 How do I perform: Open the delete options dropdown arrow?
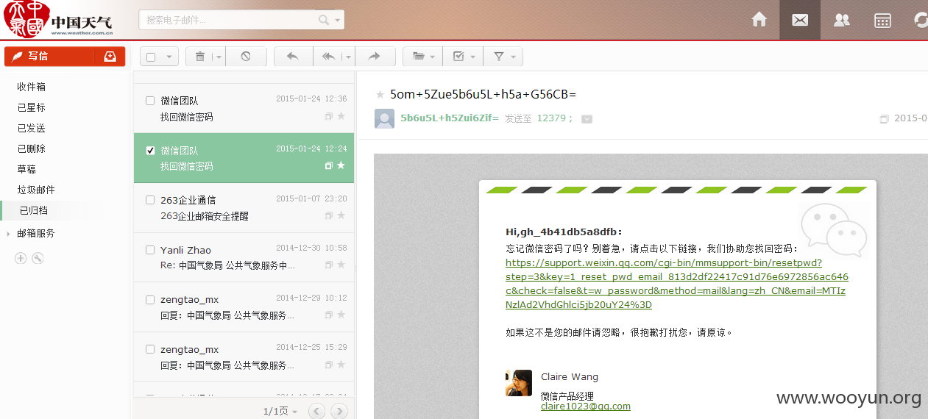click(x=219, y=57)
